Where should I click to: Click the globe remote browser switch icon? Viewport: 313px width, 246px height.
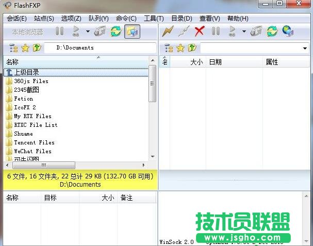(288, 31)
